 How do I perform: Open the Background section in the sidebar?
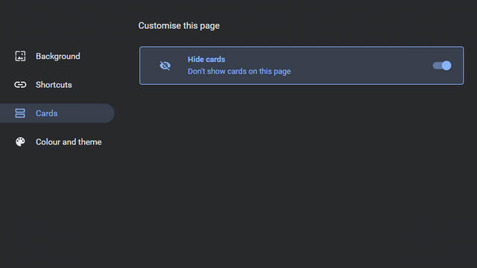(58, 57)
